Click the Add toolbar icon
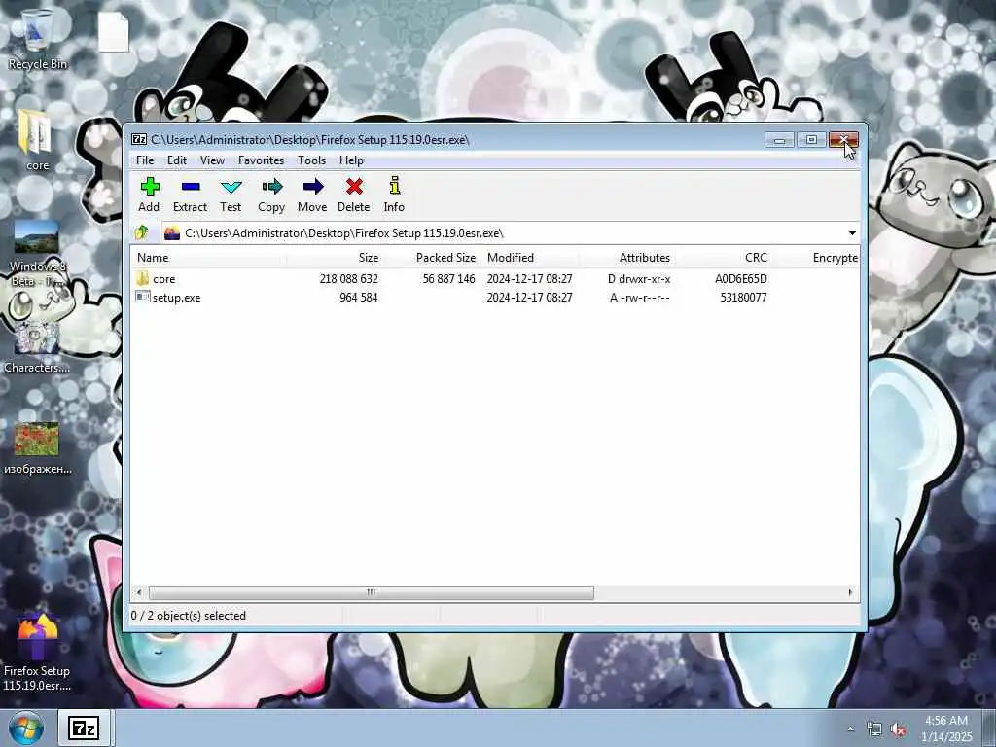The height and width of the screenshot is (747, 996). click(x=149, y=195)
